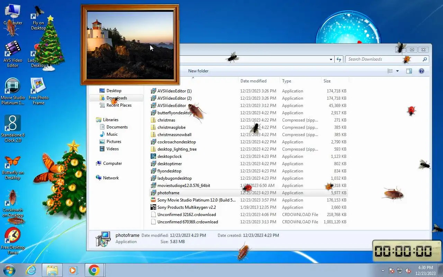This screenshot has width=443, height=277.
Task: Open the address bar history dropdown
Action: tap(331, 59)
